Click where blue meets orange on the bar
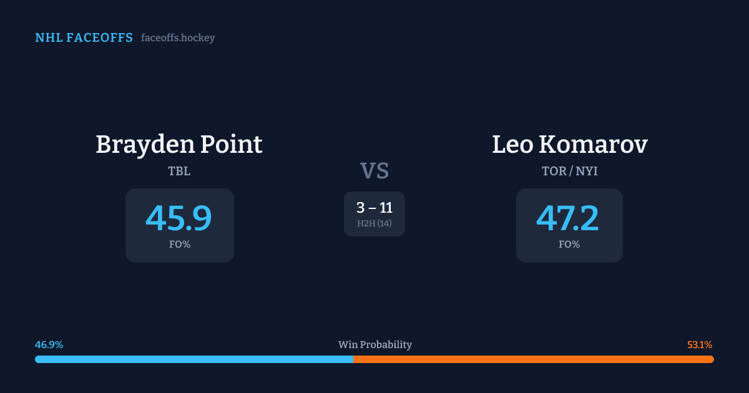The image size is (749, 393). point(353,359)
